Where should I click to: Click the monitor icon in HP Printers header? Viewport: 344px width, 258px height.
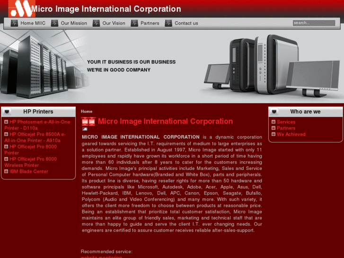pyautogui.click(x=7, y=112)
